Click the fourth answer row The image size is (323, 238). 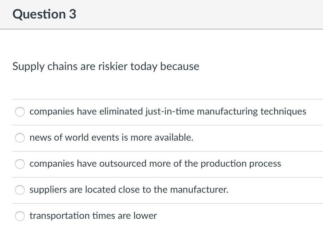(161, 190)
